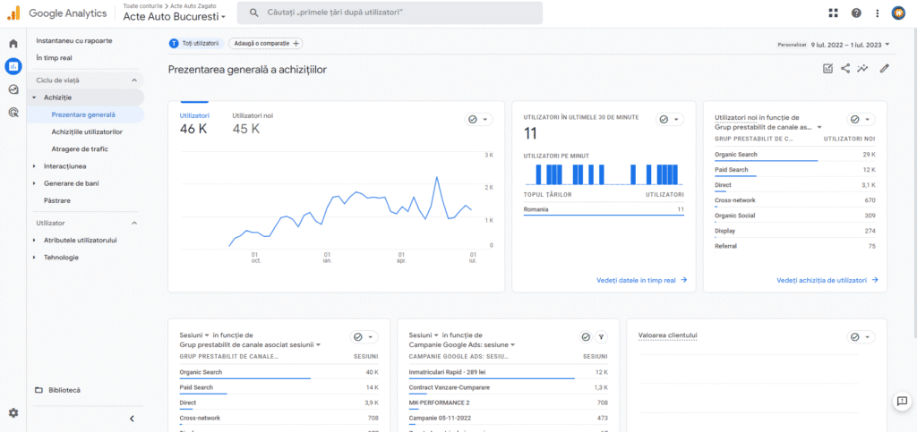
Task: Click the pencil Customize report icon
Action: [x=885, y=68]
